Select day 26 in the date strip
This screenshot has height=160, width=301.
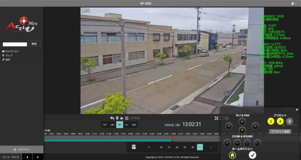pos(161,147)
